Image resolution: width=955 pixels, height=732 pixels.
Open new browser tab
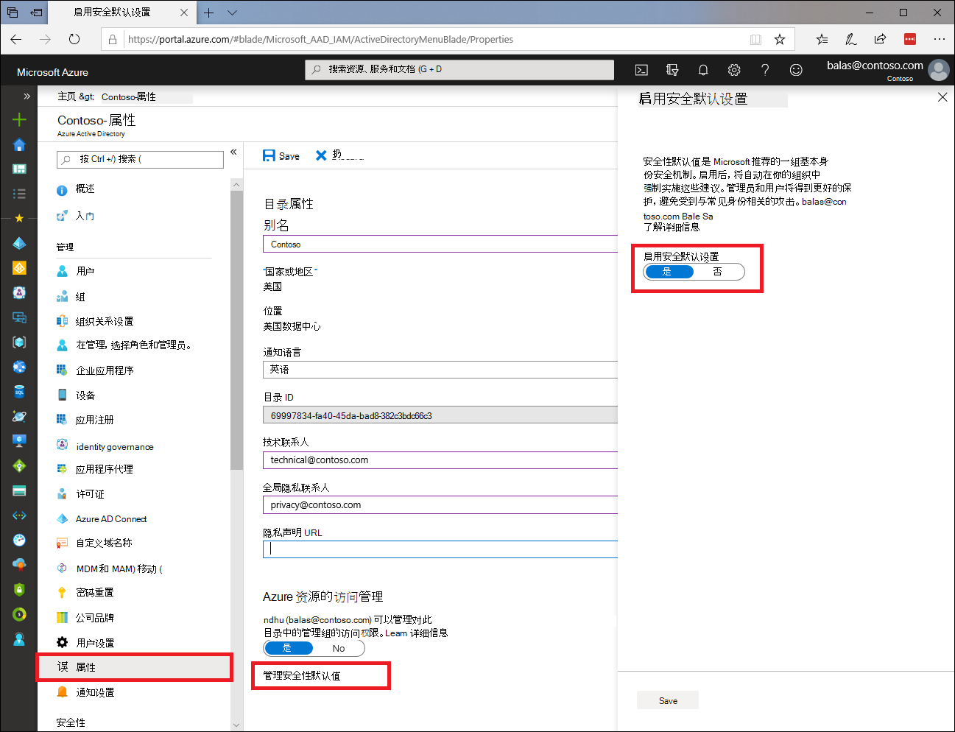coord(209,13)
